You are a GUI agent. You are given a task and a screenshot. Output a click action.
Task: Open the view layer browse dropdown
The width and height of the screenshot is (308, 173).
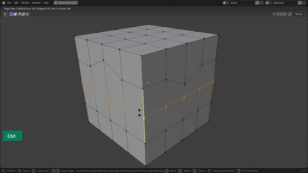point(269,3)
